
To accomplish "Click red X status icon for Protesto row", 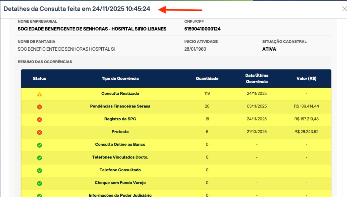I will pyautogui.click(x=39, y=132).
